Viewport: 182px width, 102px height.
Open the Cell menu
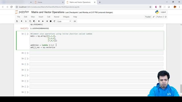(x=49, y=17)
